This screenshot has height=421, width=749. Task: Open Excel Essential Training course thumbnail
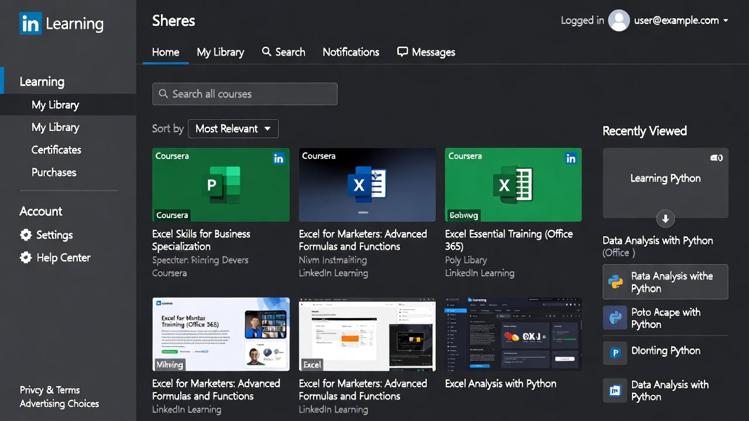513,185
